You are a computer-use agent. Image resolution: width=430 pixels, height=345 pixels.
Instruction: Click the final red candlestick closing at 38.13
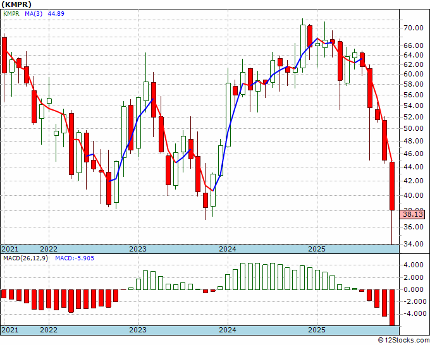pos(392,186)
